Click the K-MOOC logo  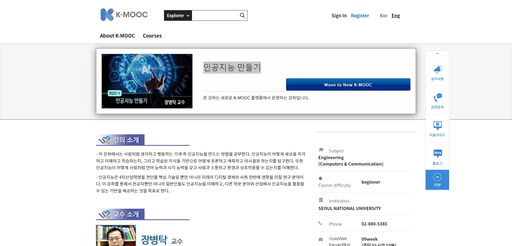(124, 15)
